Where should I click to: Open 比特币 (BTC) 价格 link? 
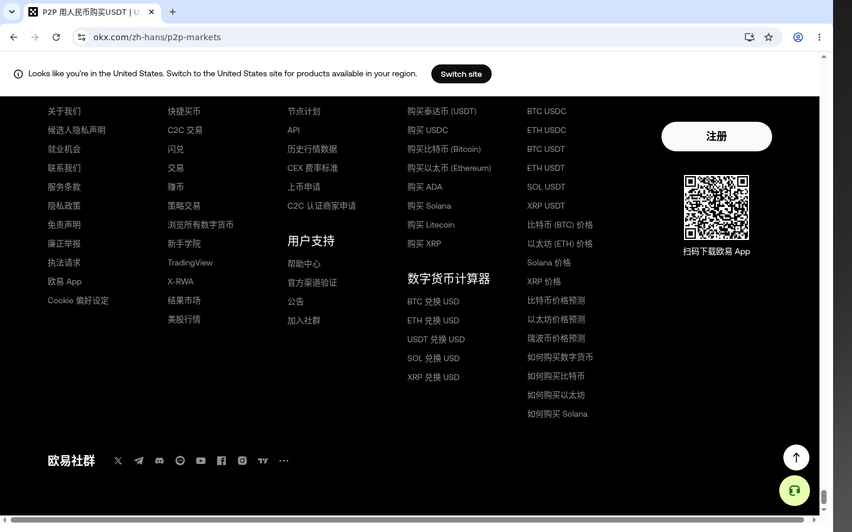[x=560, y=225]
